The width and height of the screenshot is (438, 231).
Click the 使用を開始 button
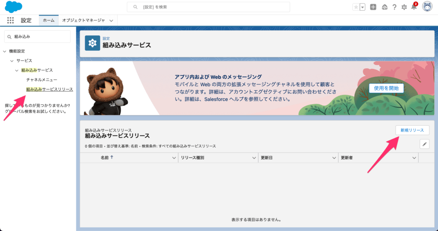coord(386,88)
